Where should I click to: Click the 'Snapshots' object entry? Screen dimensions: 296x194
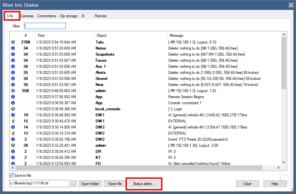(x=105, y=54)
